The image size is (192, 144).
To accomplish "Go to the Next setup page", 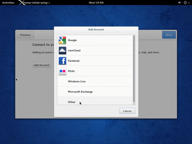I will point(169,35).
